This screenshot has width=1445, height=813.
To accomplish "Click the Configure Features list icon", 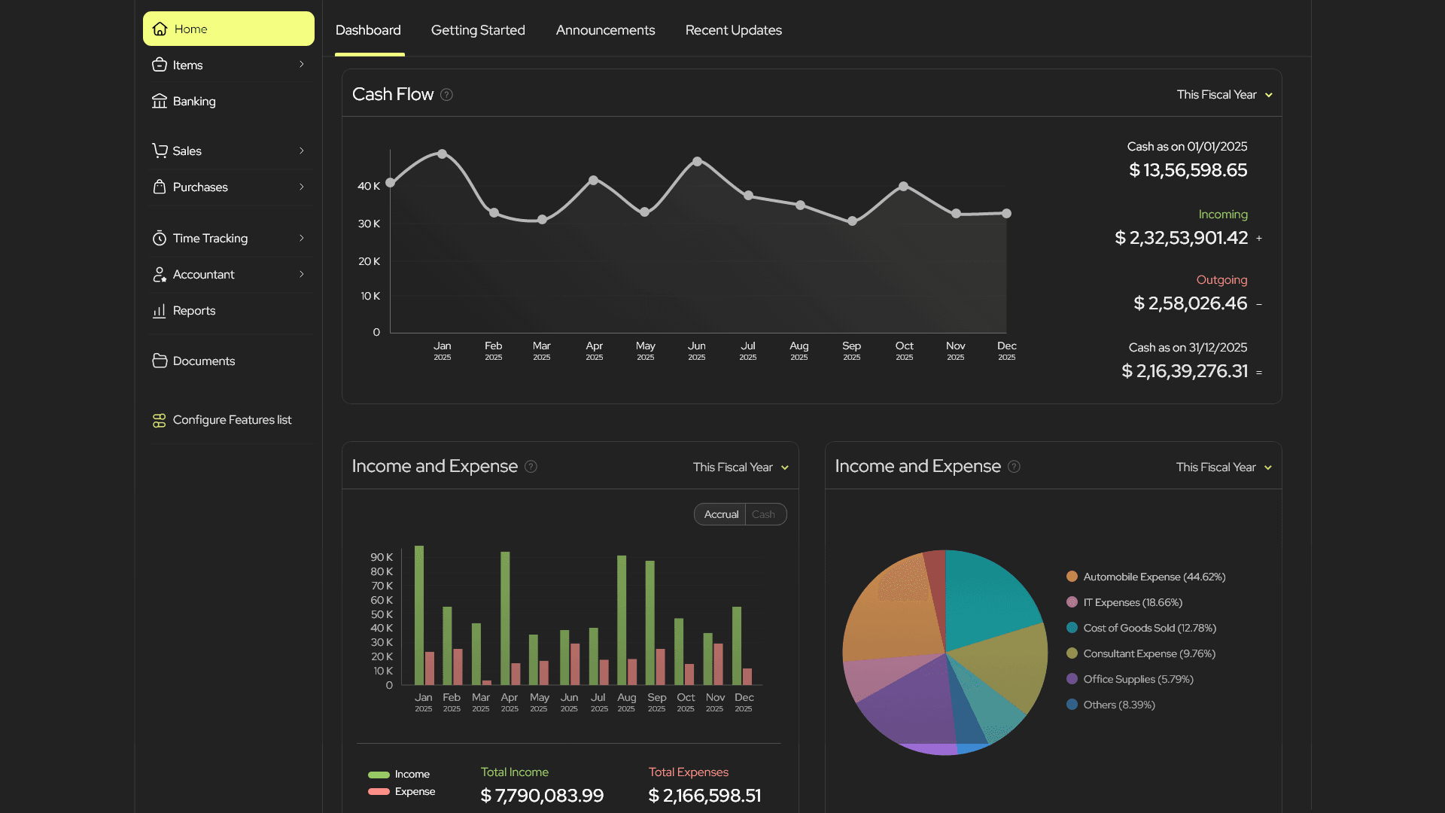I will 160,420.
